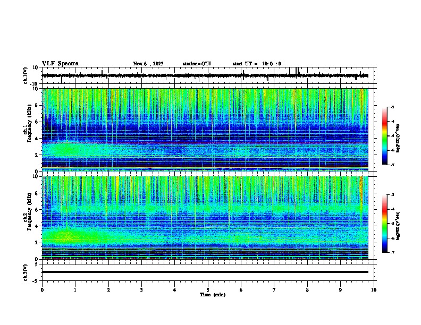Click inside the ch.1 spectrogram plot
This screenshot has height=325, width=421.
[x=205, y=130]
